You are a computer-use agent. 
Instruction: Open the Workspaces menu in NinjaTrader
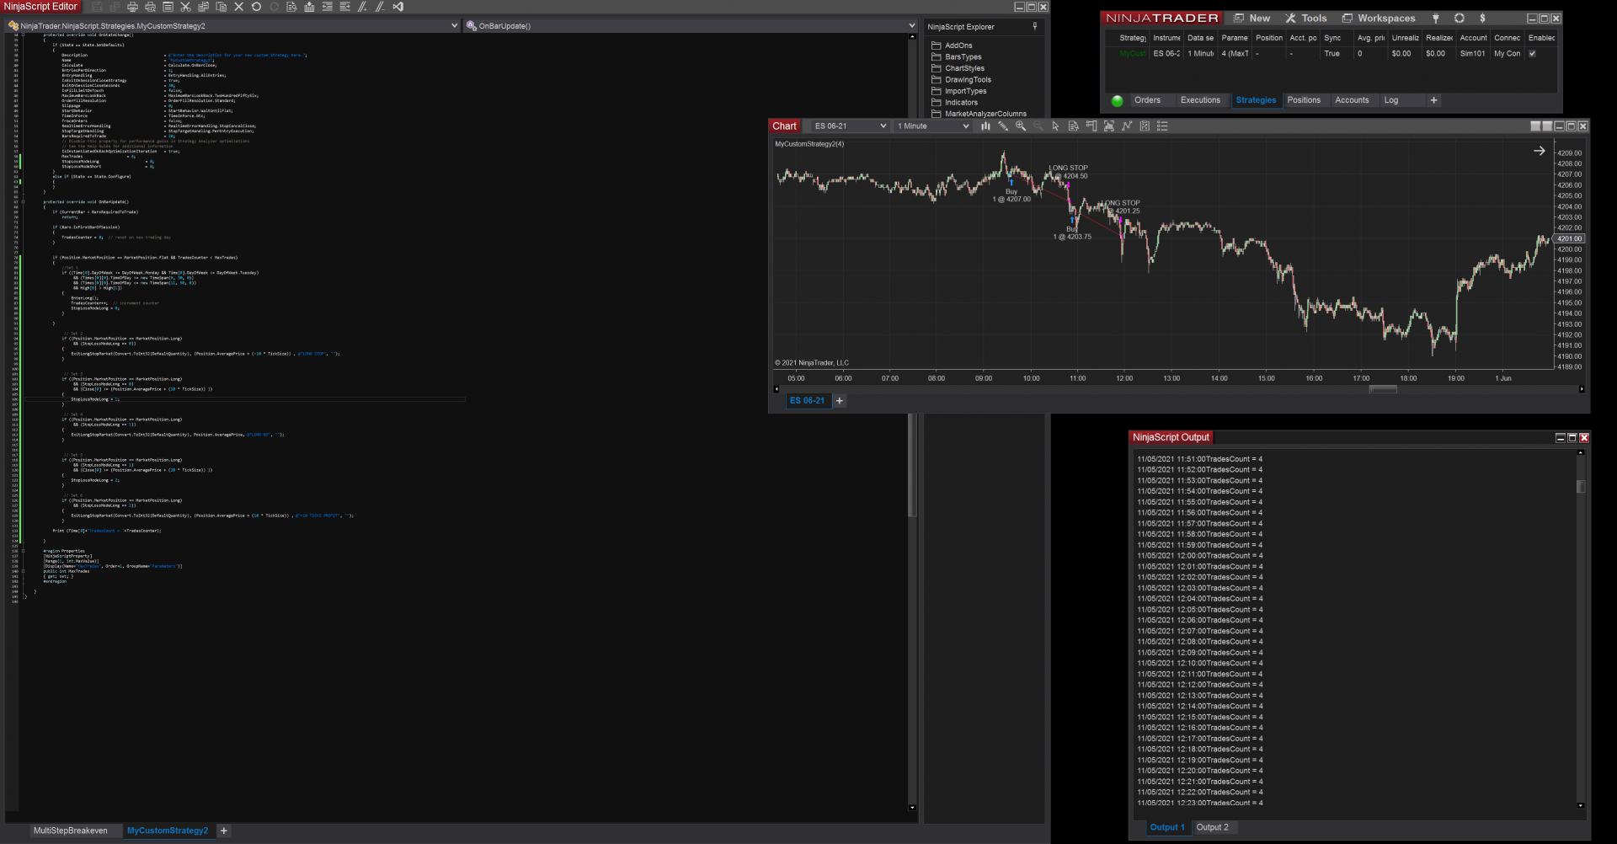[x=1379, y=19]
